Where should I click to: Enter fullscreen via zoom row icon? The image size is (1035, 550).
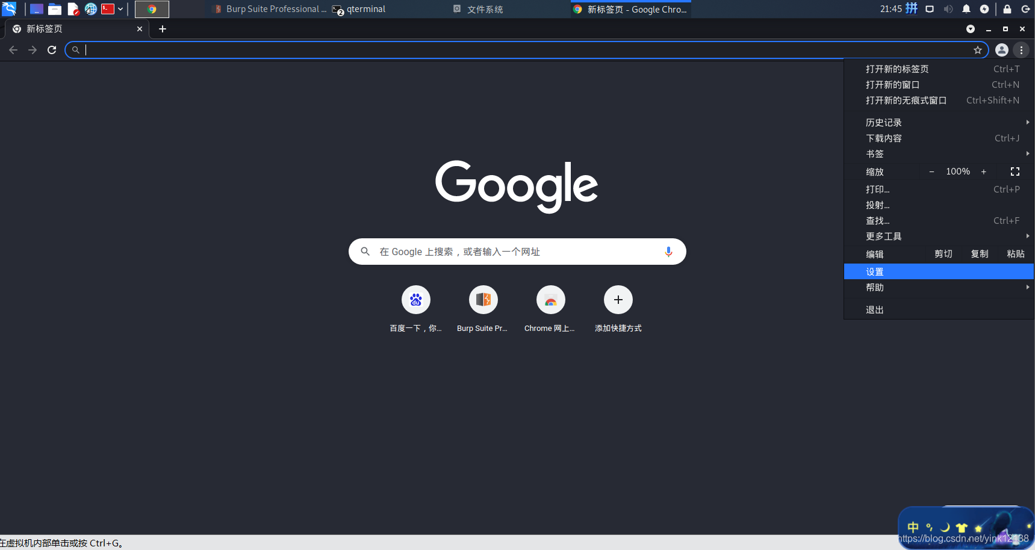click(x=1015, y=172)
